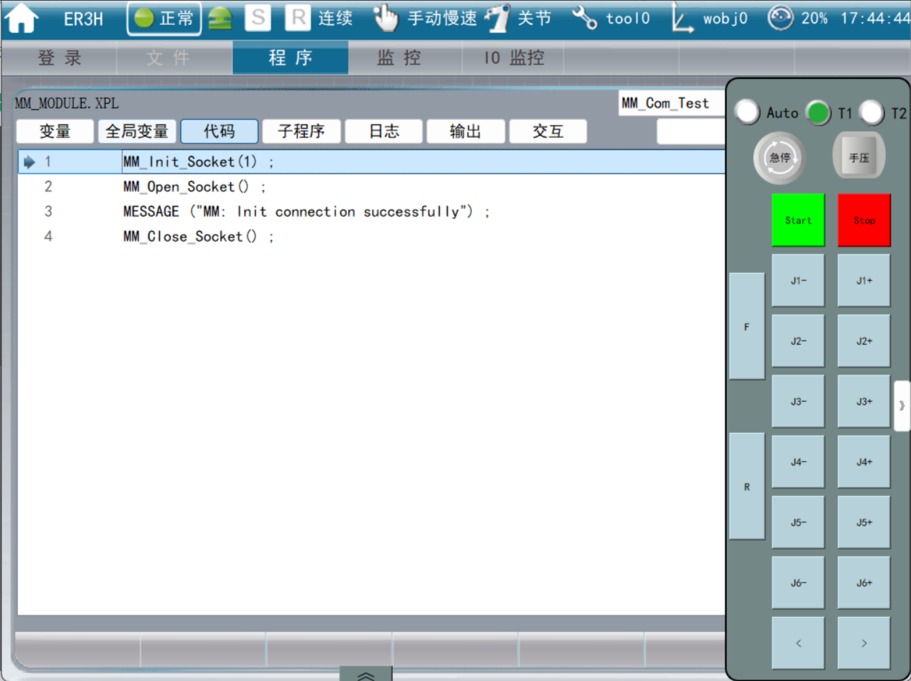Jog joint with J3- button

click(x=798, y=402)
